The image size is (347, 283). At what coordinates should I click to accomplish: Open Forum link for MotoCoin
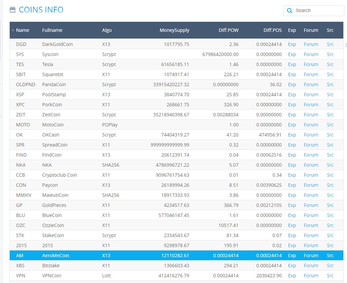coord(311,125)
